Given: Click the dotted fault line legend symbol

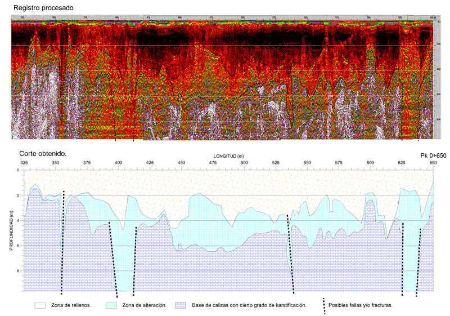Looking at the screenshot, I should [324, 306].
